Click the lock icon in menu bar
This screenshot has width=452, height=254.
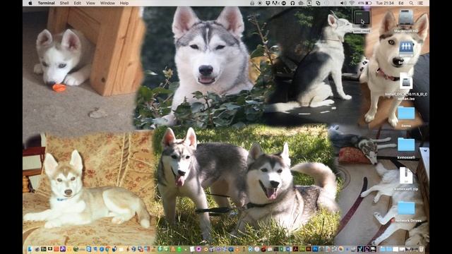click(x=252, y=3)
